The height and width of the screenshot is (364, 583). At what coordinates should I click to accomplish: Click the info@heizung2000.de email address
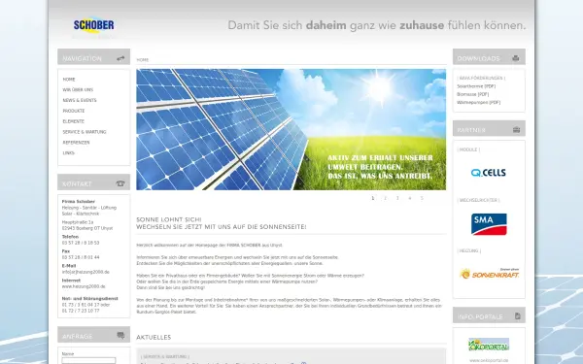coord(86,272)
